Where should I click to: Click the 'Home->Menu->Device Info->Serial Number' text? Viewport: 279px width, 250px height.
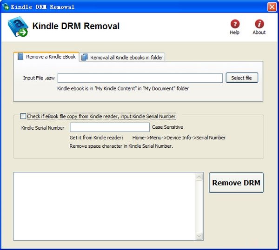(179, 138)
